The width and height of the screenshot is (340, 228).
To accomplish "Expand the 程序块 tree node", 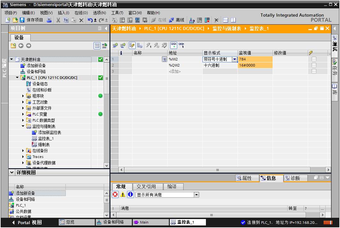I will click(x=23, y=96).
